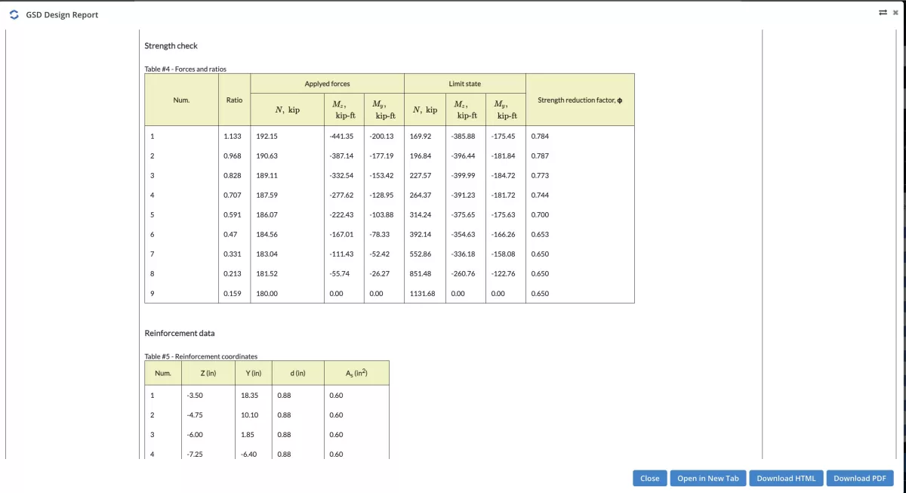Click the "Strength reduction factor, ϕ" header
Viewport: 906px width, 493px height.
pyautogui.click(x=580, y=100)
